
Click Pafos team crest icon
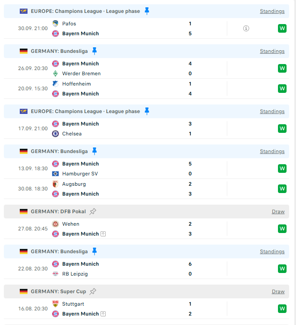click(x=55, y=24)
